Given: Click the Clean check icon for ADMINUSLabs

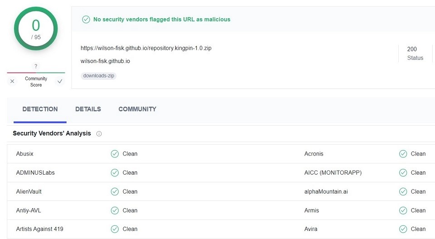Looking at the screenshot, I should (x=115, y=173).
